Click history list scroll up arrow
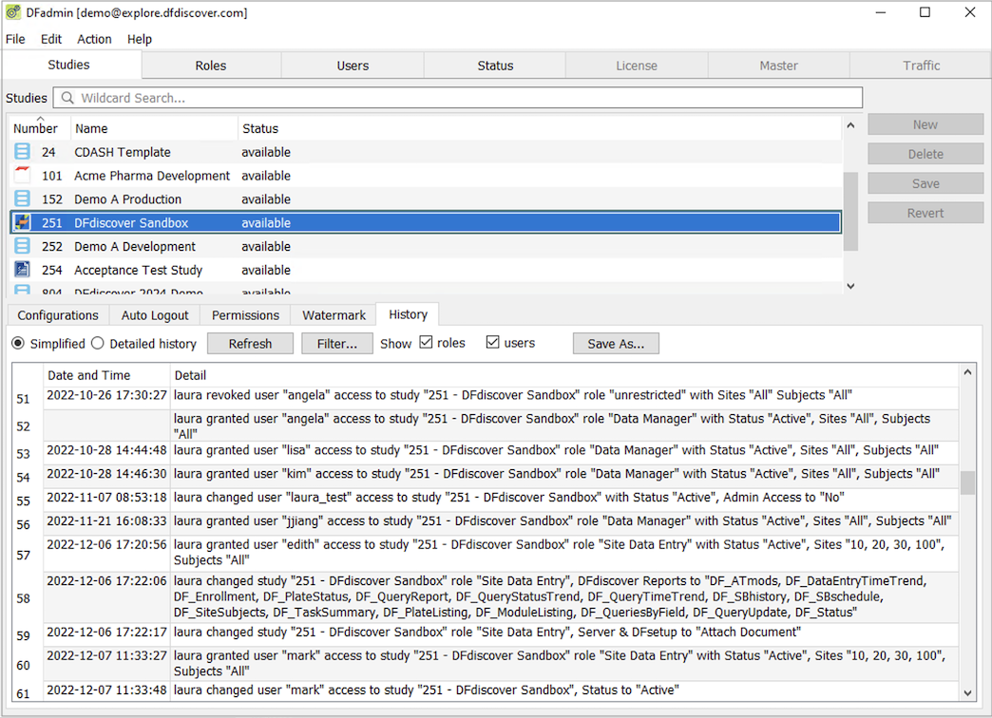 (x=967, y=372)
